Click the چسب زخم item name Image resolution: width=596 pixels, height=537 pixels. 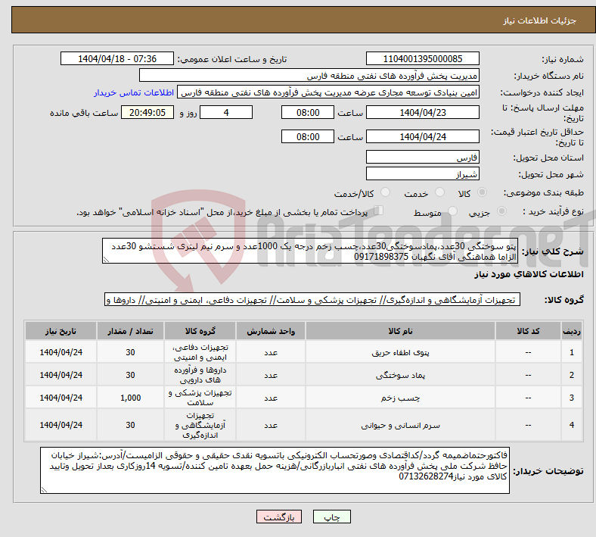[400, 398]
